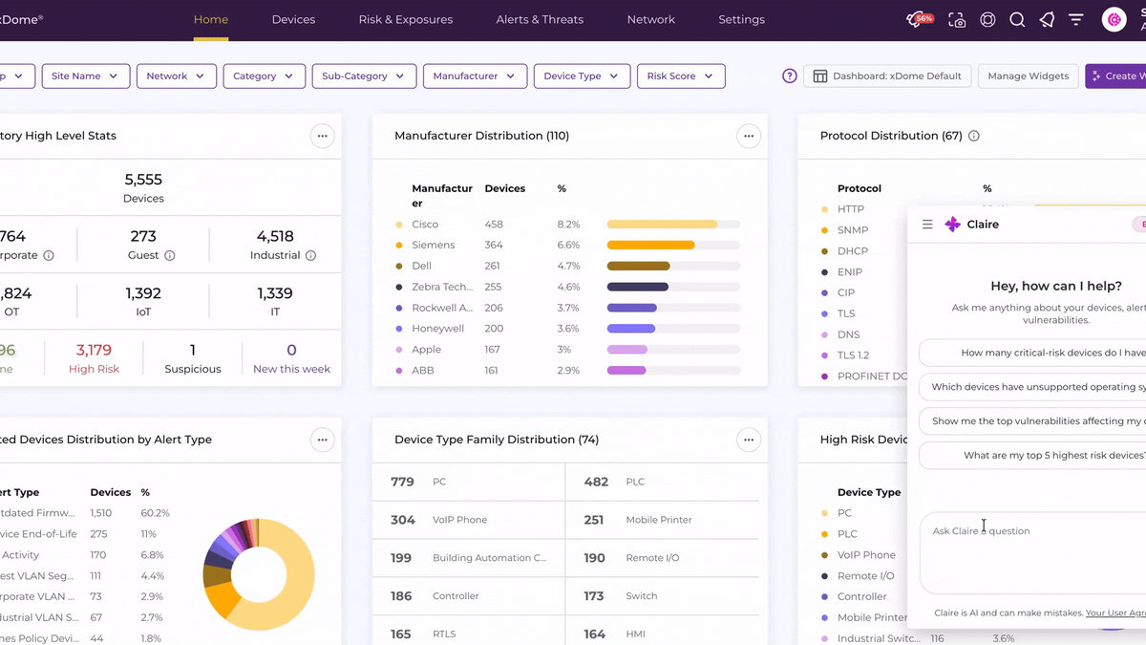The width and height of the screenshot is (1146, 645).
Task: Open the Risk Score filter dropdown
Action: 681,76
